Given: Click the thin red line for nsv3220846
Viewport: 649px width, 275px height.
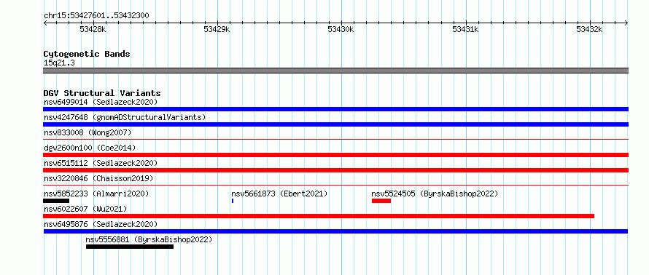Looking at the screenshot, I should click(335, 186).
